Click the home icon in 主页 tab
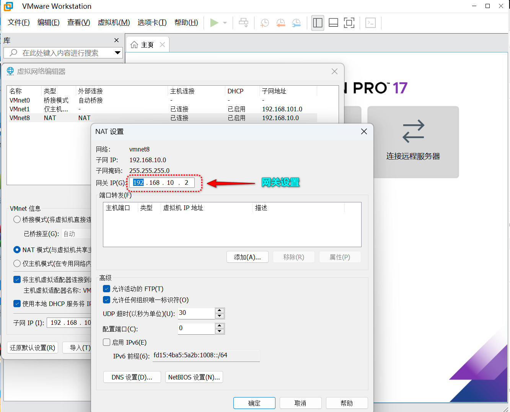 click(x=134, y=45)
